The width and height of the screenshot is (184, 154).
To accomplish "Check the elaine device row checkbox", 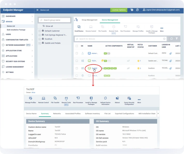I will click(x=77, y=53).
